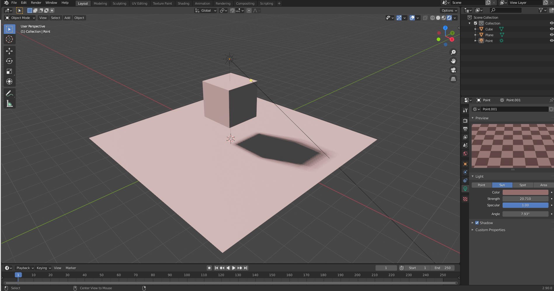Select the Move tool in toolbar
This screenshot has height=291, width=554.
pyautogui.click(x=9, y=51)
